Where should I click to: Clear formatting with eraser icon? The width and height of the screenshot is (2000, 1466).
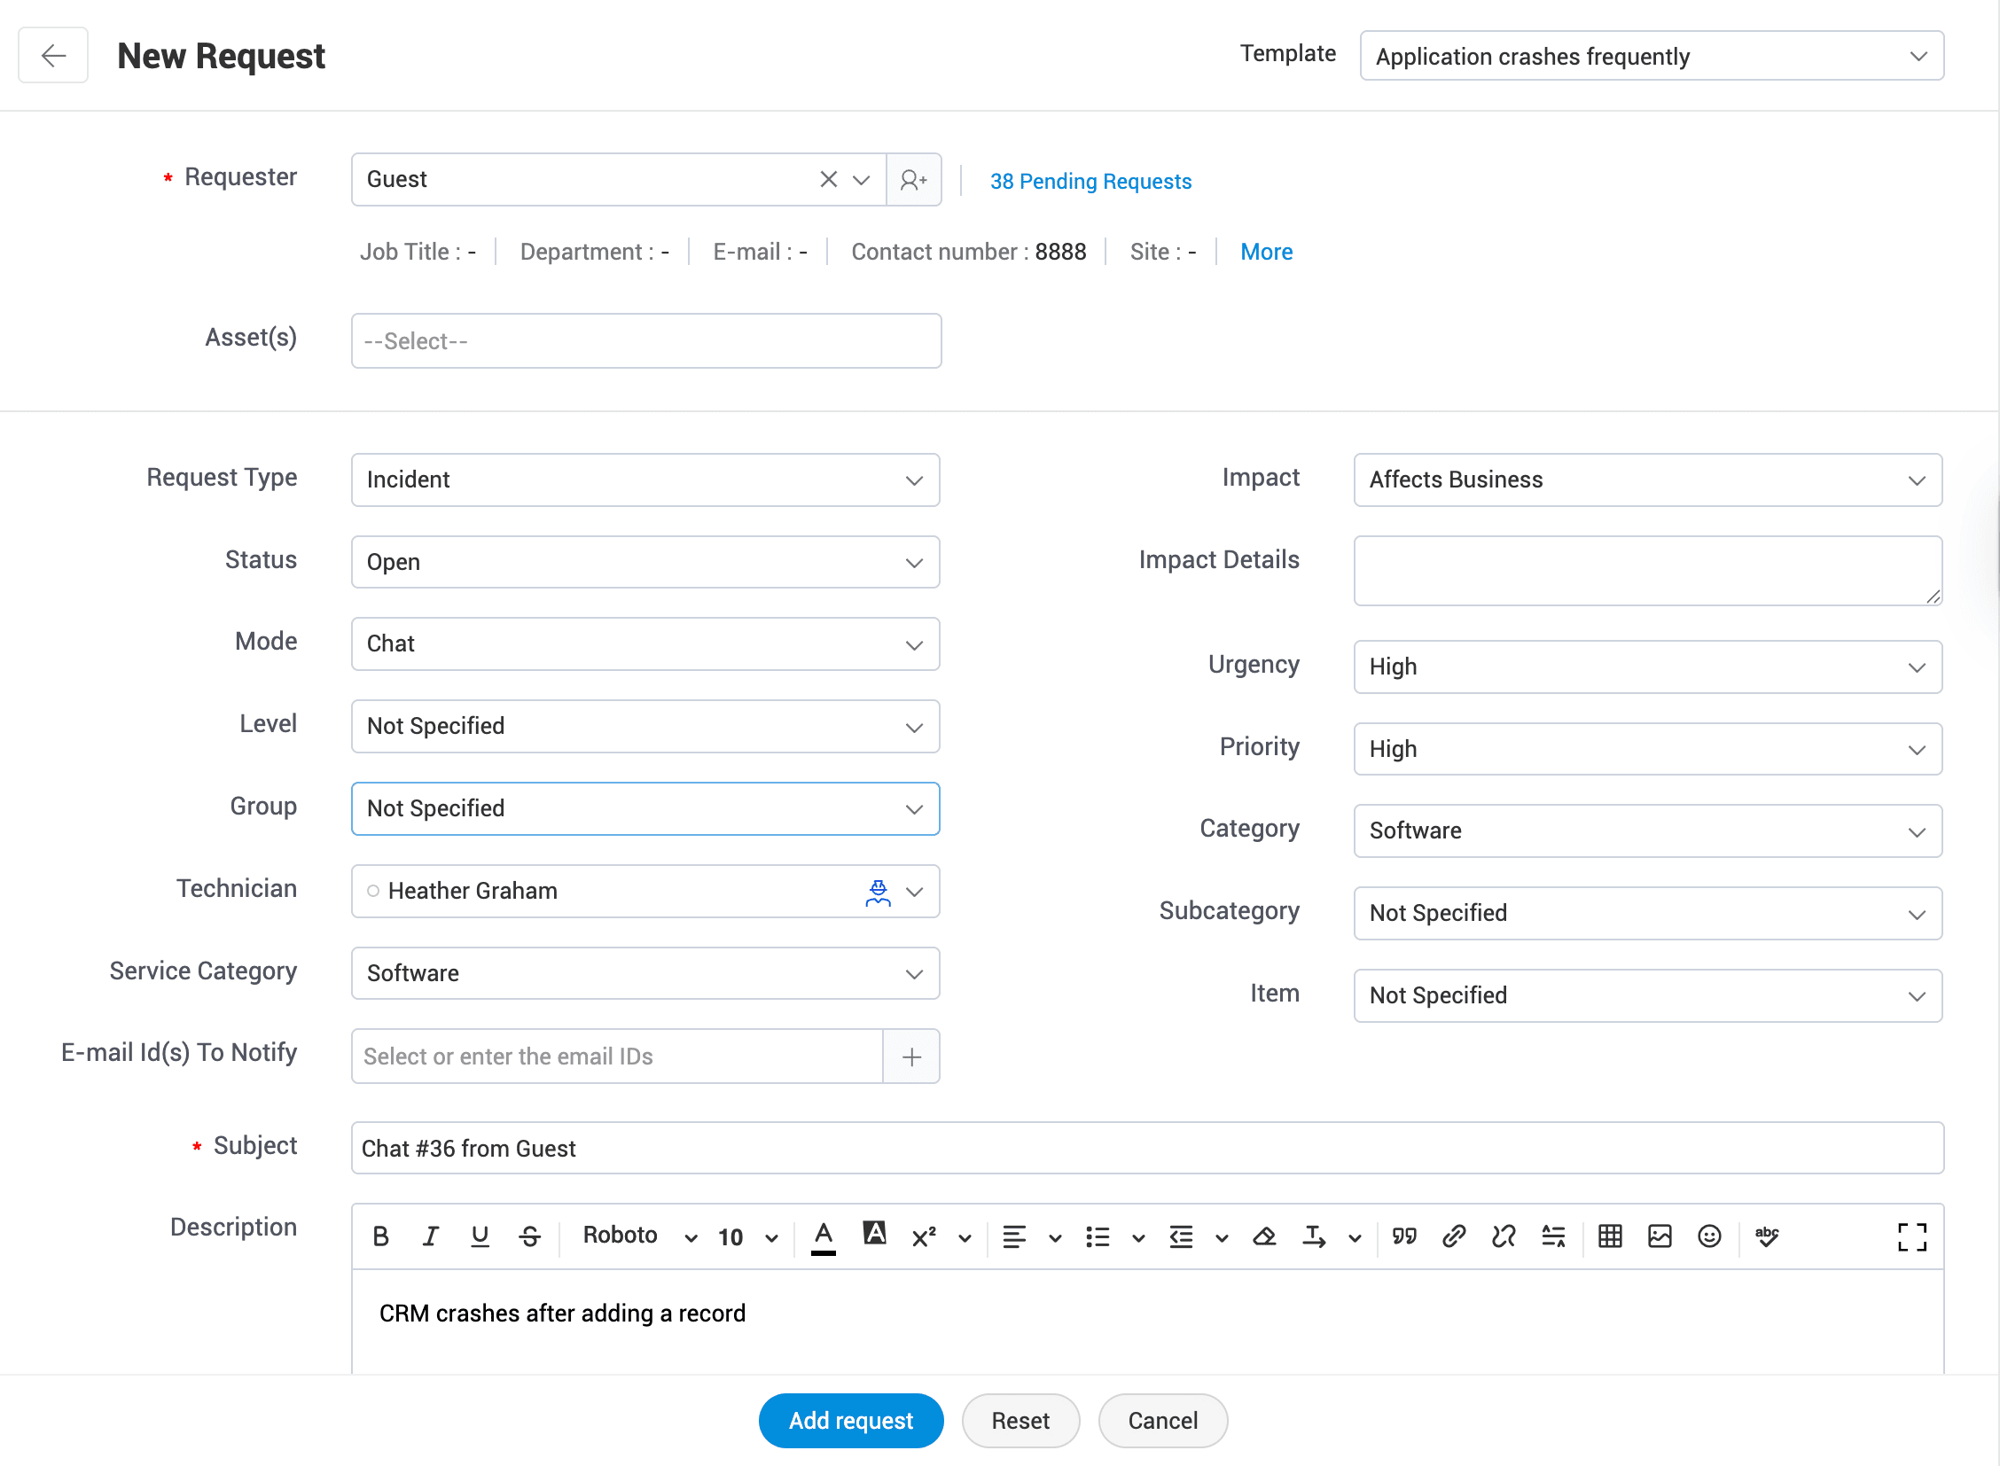[1264, 1236]
